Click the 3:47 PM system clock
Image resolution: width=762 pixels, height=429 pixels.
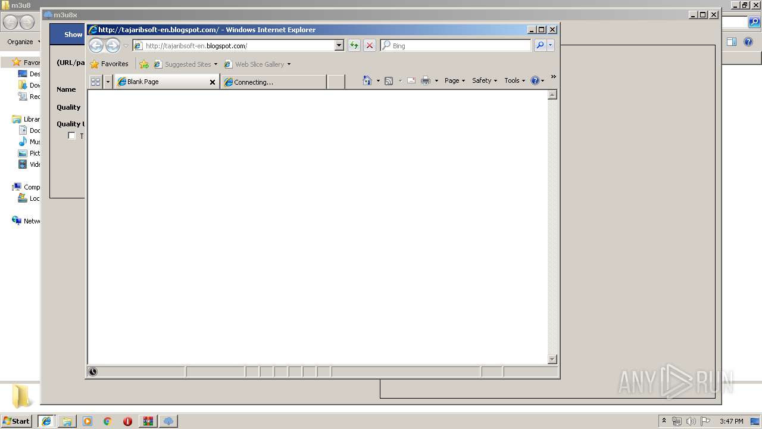pos(732,421)
